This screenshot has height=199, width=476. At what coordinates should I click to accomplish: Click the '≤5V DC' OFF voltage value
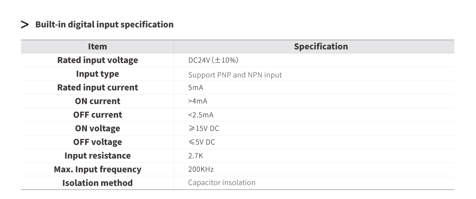click(x=202, y=142)
